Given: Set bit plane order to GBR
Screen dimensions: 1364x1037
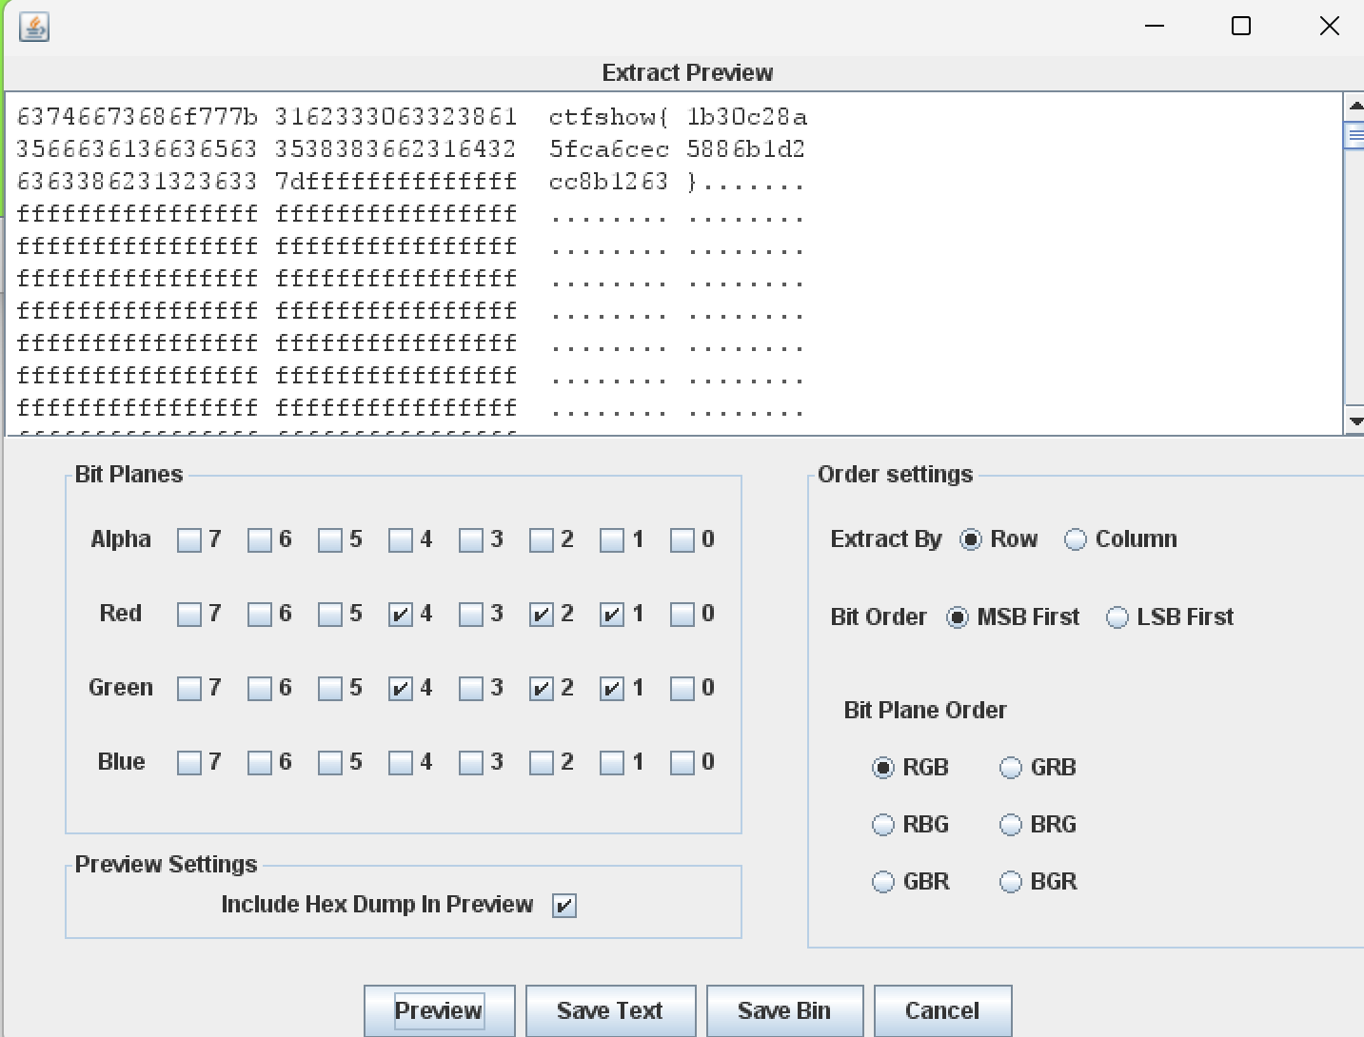Looking at the screenshot, I should tap(883, 882).
